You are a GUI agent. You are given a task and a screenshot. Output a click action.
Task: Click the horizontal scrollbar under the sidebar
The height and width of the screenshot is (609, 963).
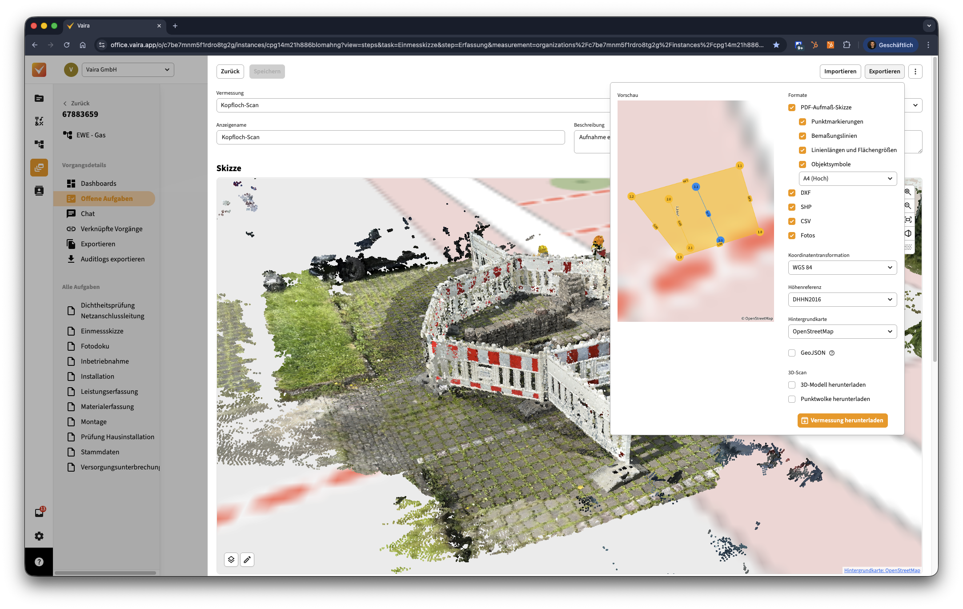pos(105,573)
